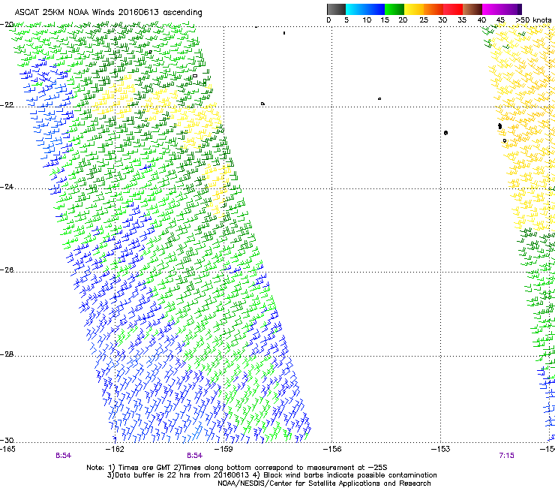Click the purple 7:15 swath time label
Image resolution: width=555 pixels, height=488 pixels.
pos(506,456)
